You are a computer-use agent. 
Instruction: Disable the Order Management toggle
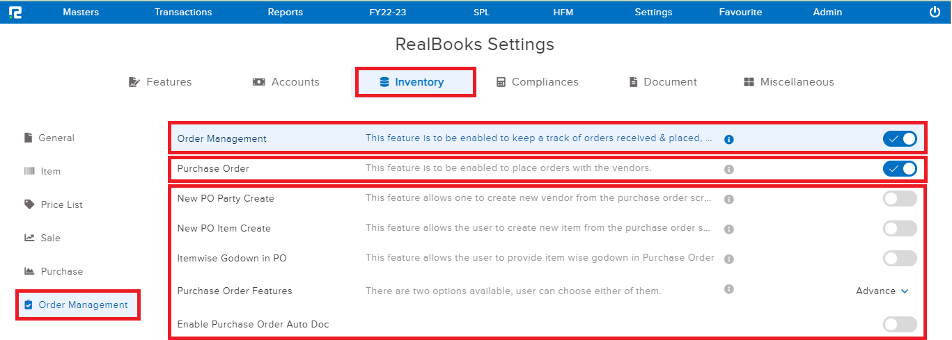[900, 138]
